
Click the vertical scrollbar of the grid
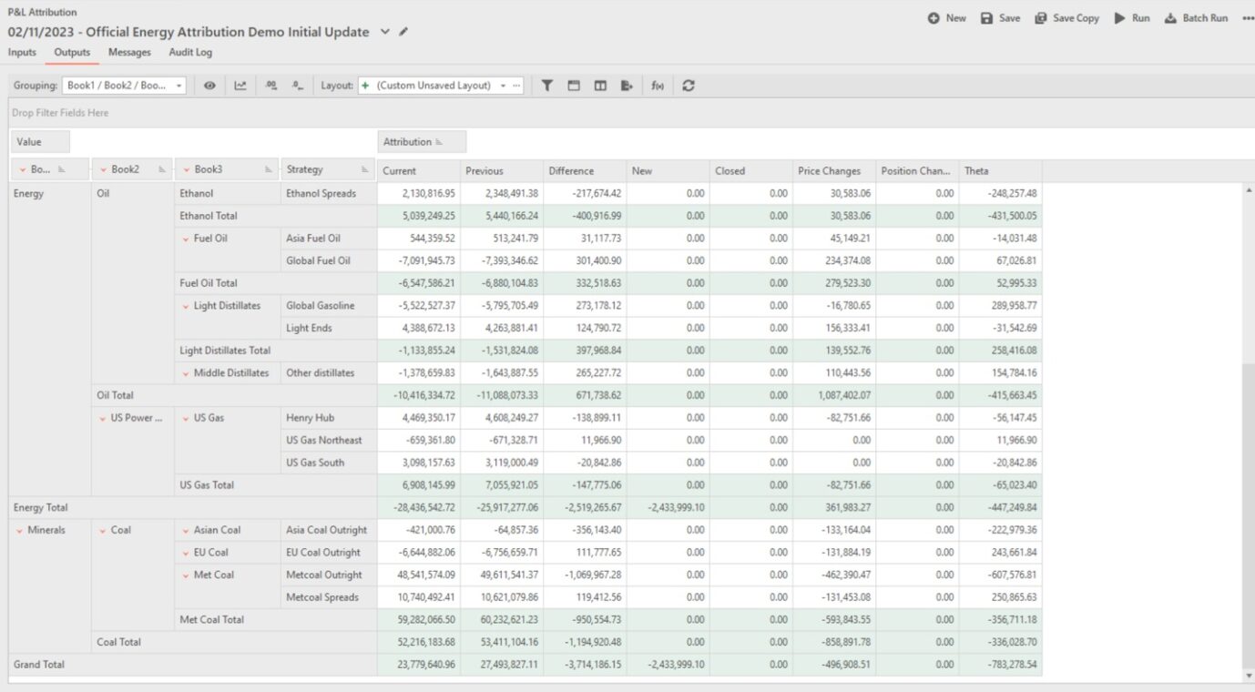[x=1248, y=510]
